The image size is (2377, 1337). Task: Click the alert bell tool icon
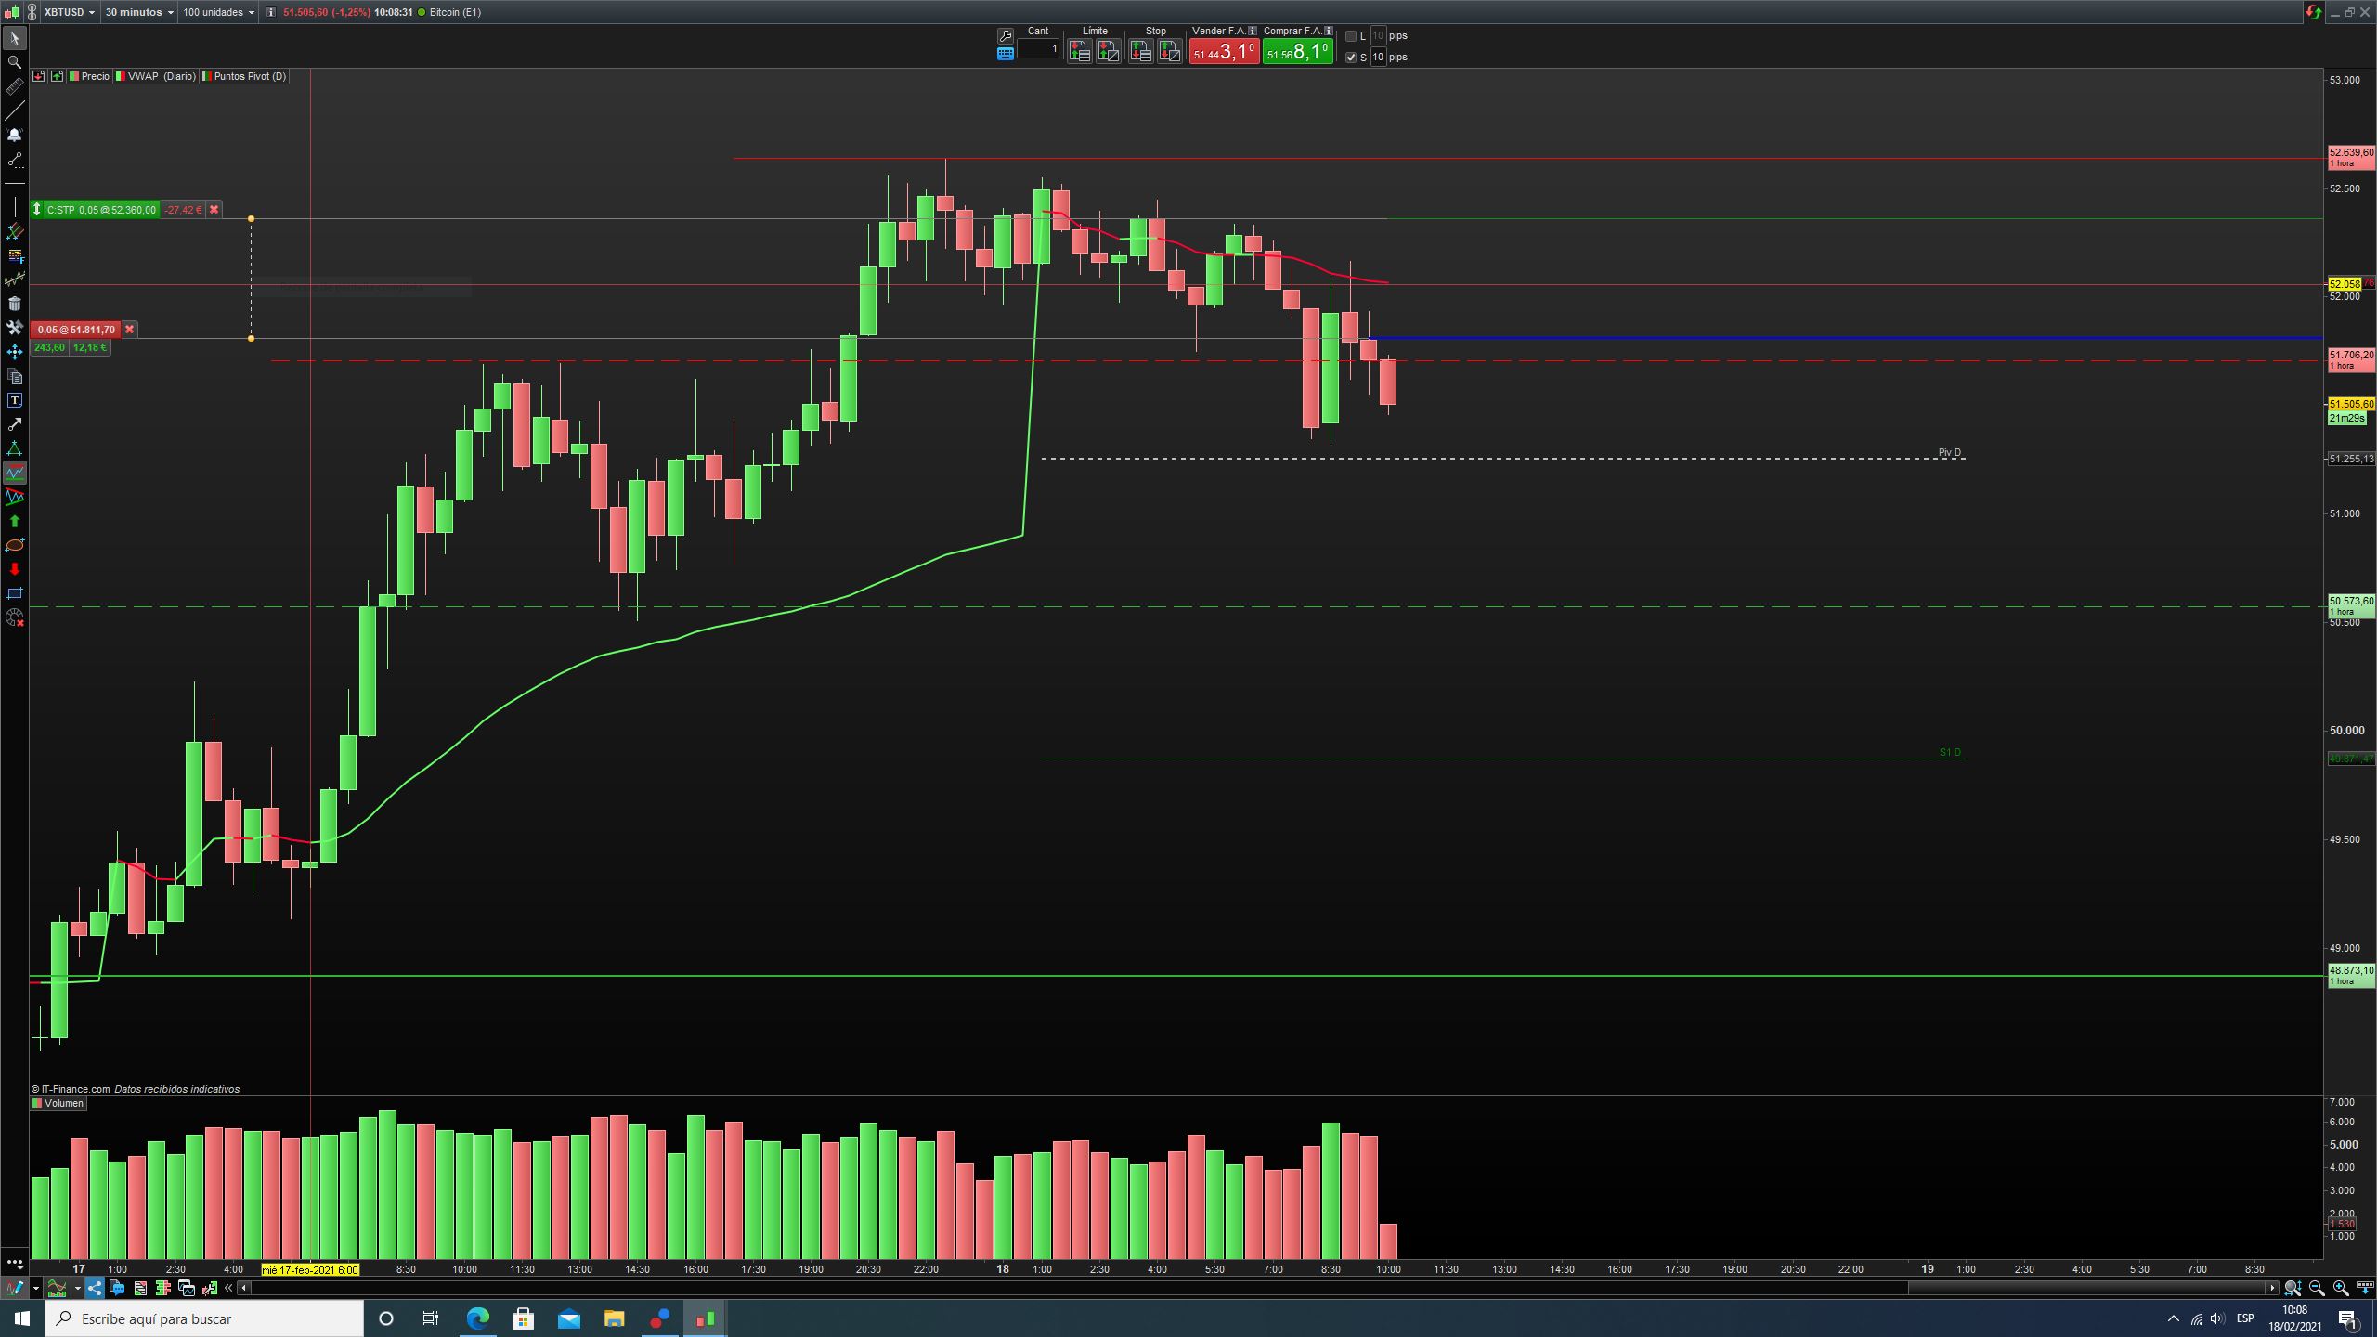tap(14, 136)
